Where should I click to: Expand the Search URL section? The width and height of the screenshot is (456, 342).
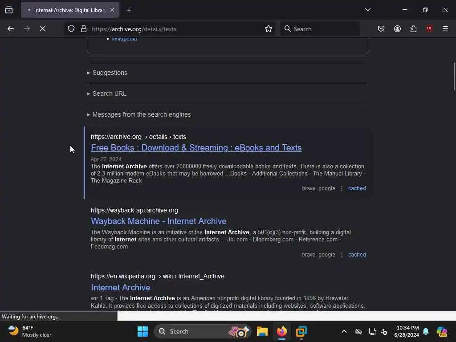(x=106, y=94)
